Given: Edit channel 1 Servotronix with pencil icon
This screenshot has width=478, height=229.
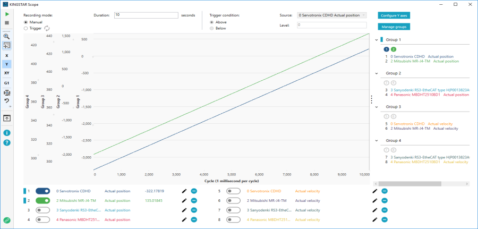Looking at the screenshot, I should 184,191.
